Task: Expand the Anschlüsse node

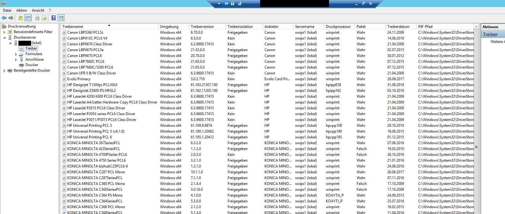Action: 16,60
